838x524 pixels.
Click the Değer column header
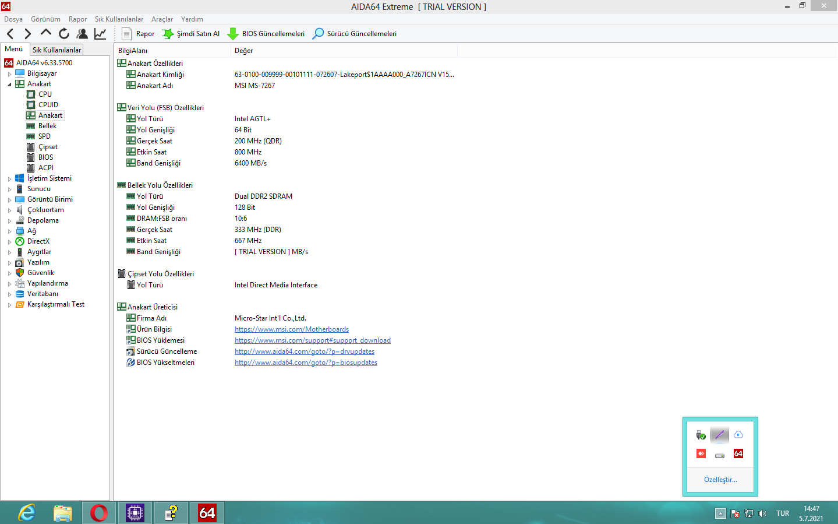click(344, 51)
